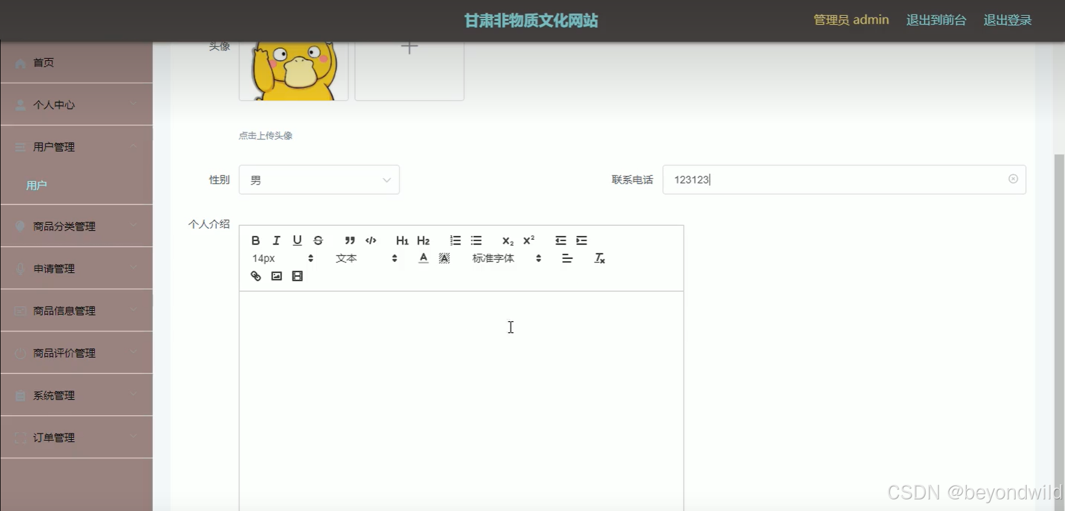Screen dimensions: 1065x511
Task: Insert an image in editor
Action: 276,276
